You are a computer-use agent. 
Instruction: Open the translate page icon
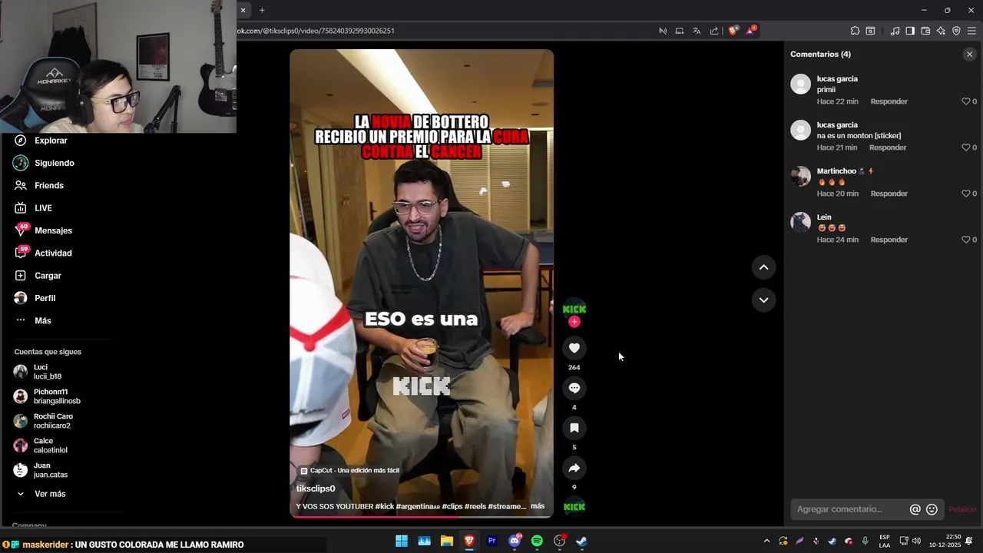coord(697,31)
